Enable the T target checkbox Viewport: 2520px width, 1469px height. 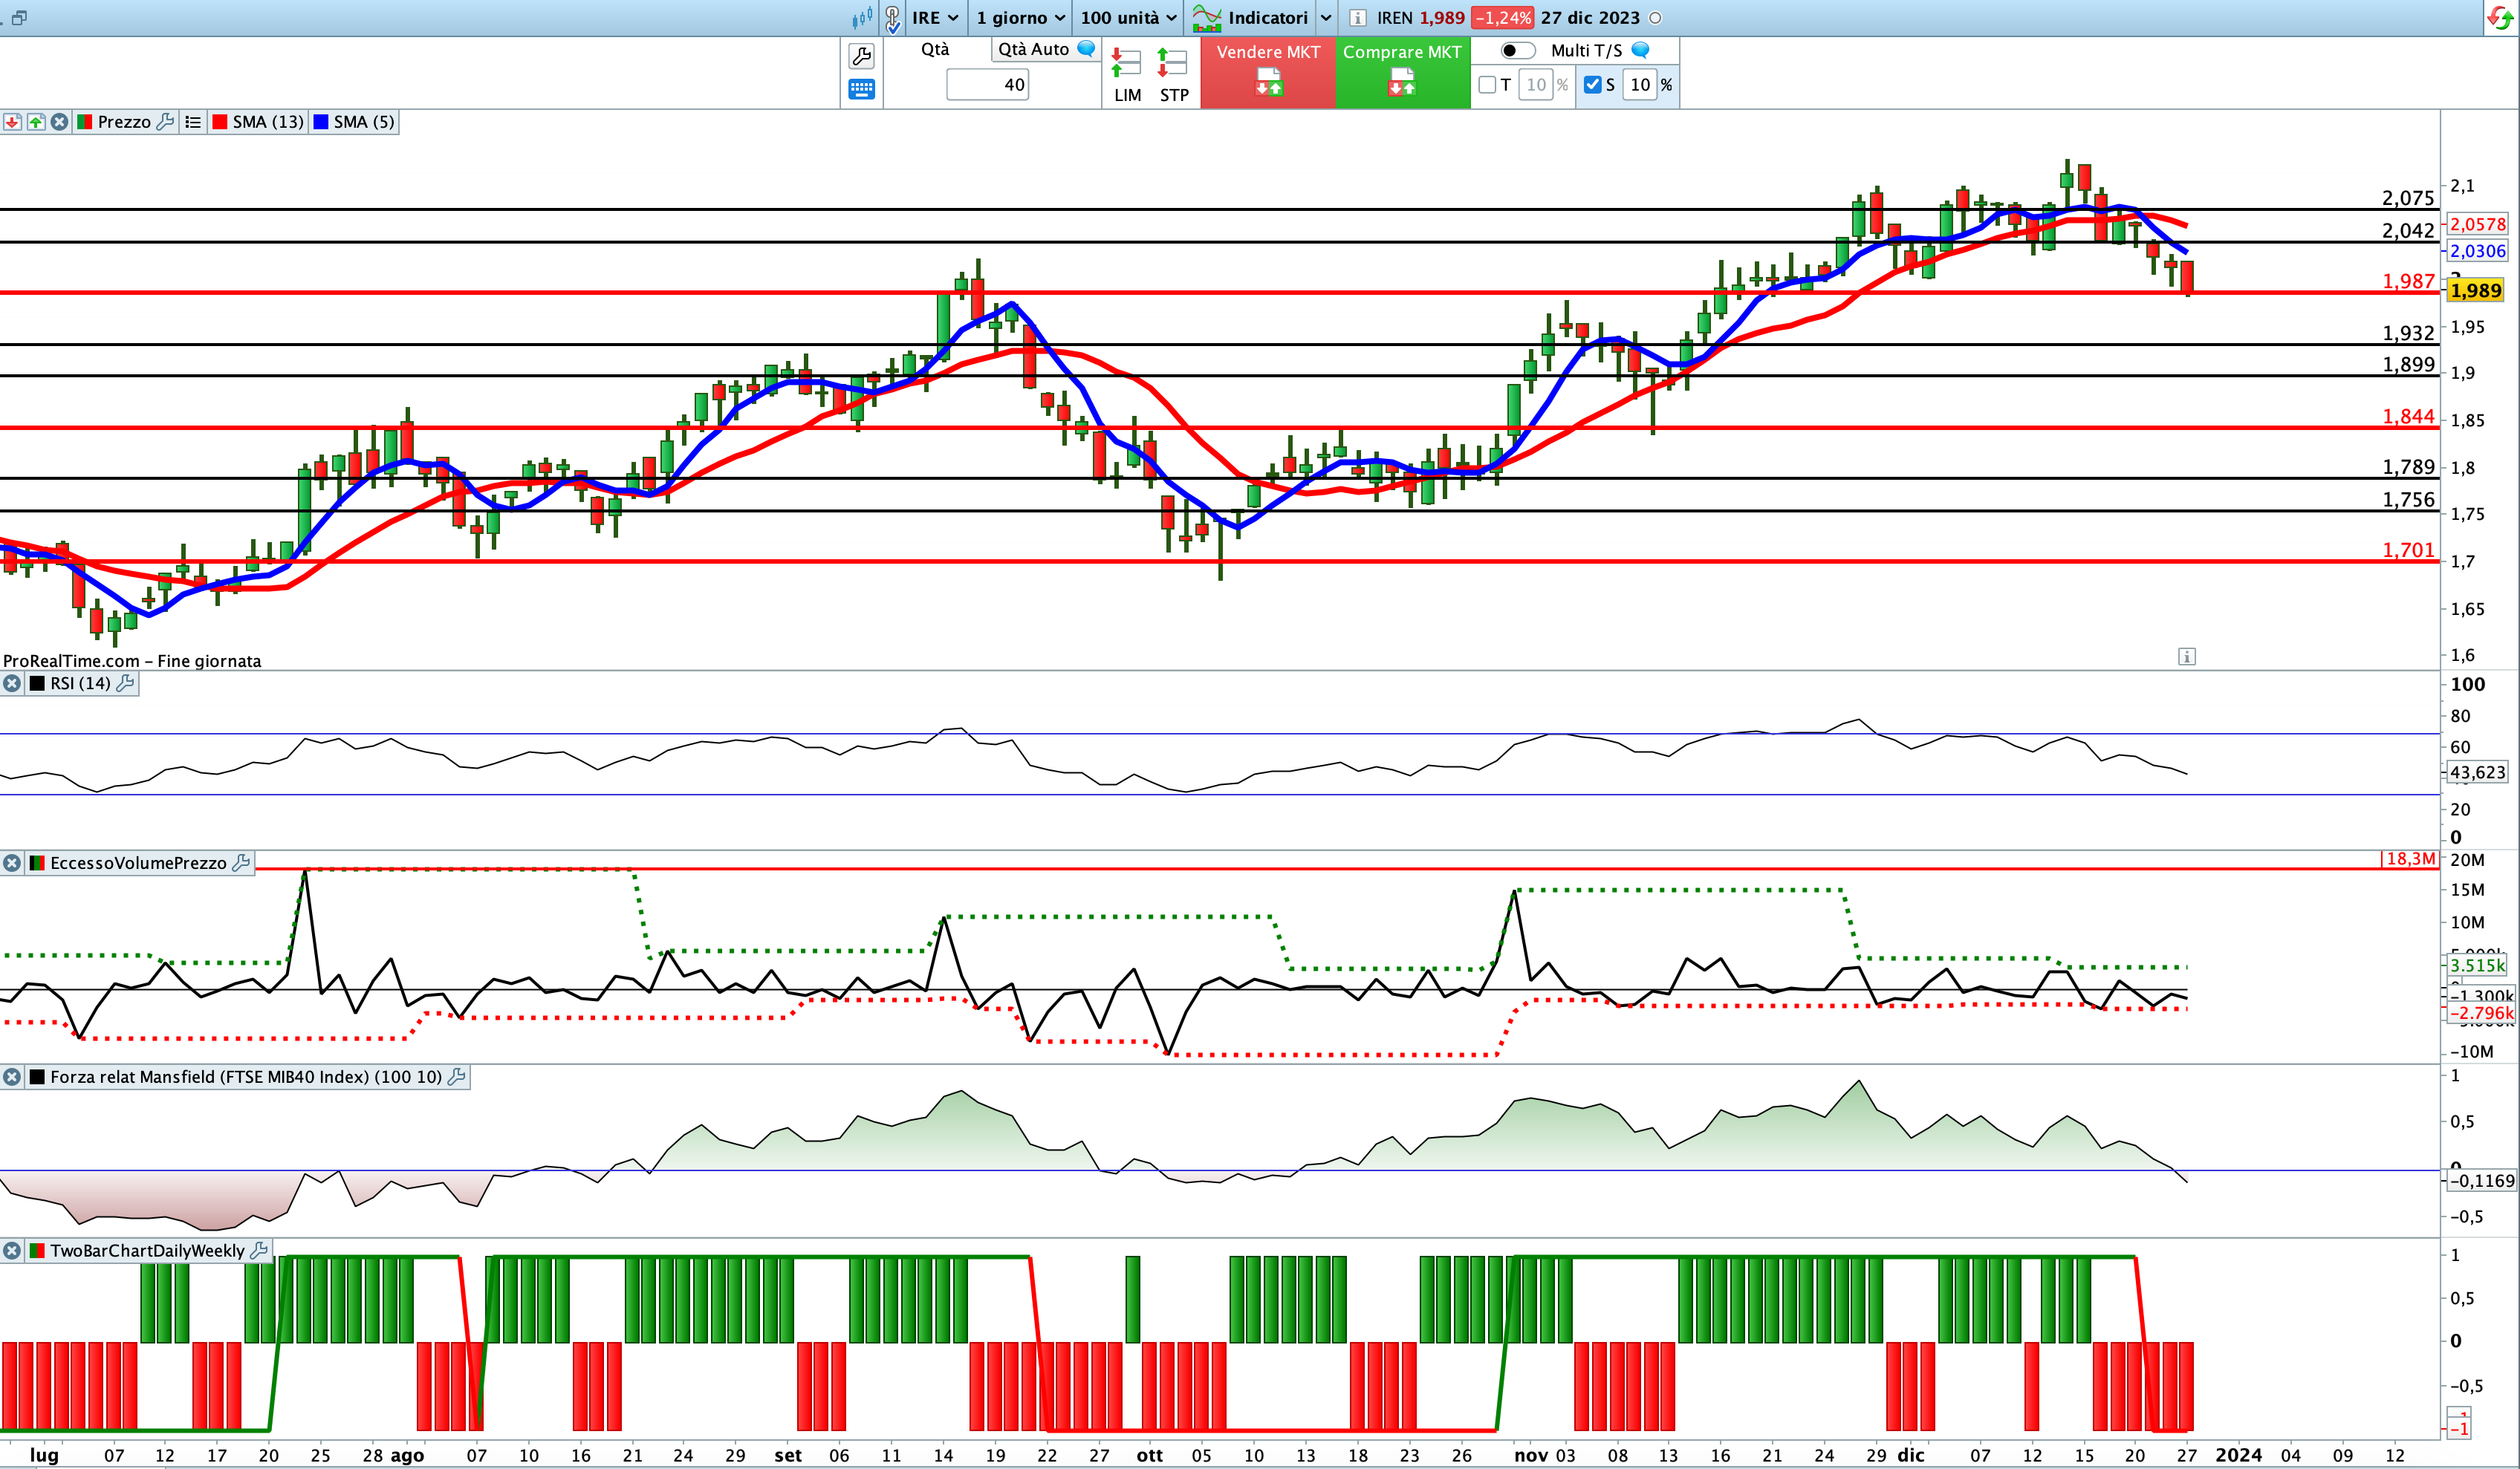(x=1487, y=85)
